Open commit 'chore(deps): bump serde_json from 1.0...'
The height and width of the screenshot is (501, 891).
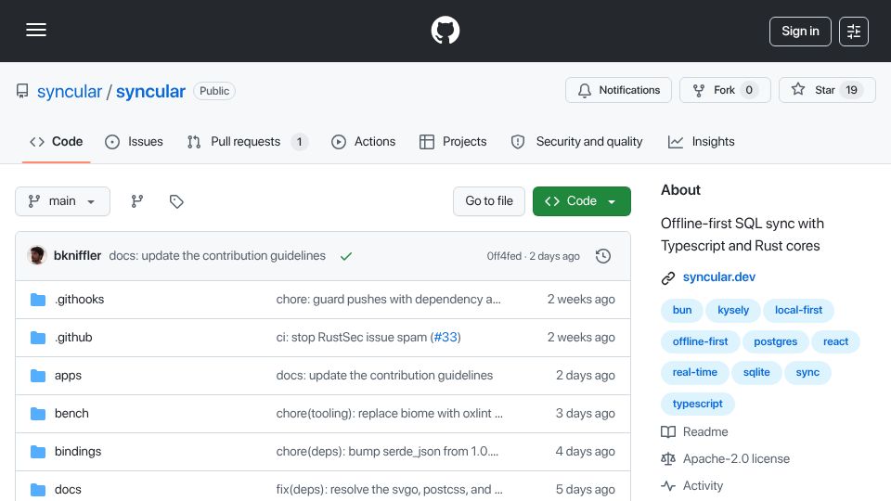[x=387, y=452]
